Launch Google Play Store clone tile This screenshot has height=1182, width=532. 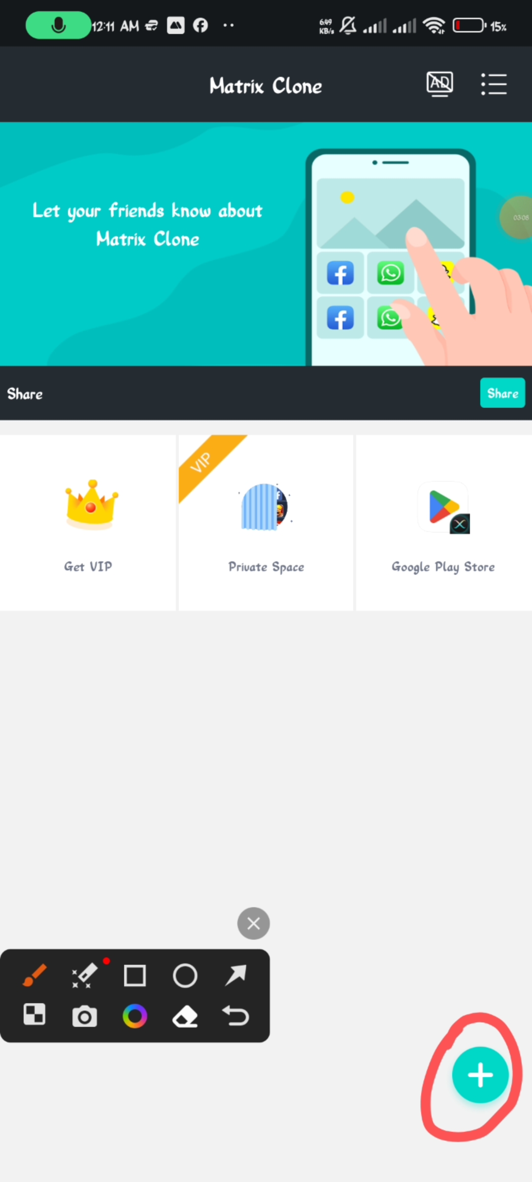(x=444, y=523)
